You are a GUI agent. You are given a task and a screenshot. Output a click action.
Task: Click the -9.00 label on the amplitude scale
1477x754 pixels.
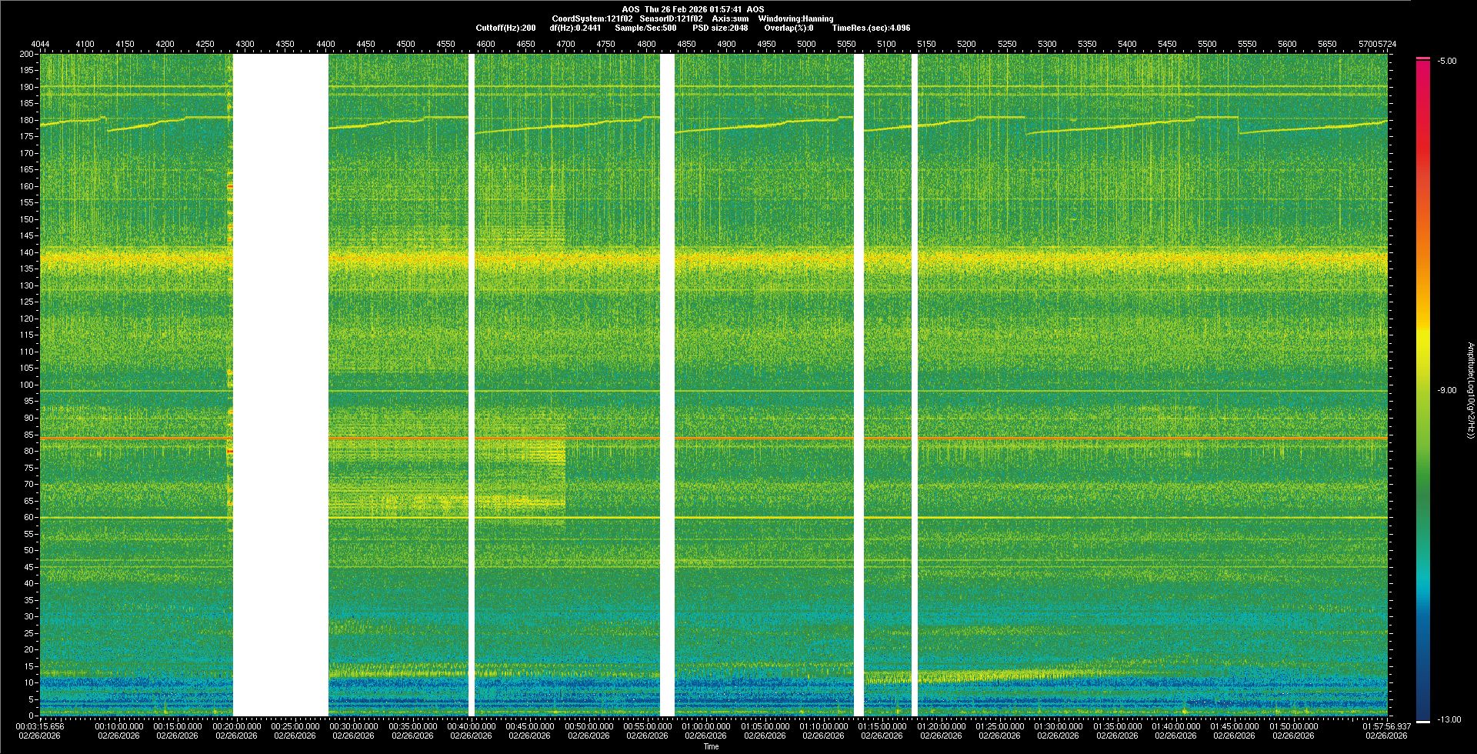click(1446, 391)
